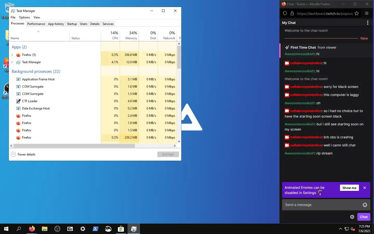
Task: Click collabvmpotatolive name in 'sorry for black screen'
Action: pyautogui.click(x=306, y=87)
